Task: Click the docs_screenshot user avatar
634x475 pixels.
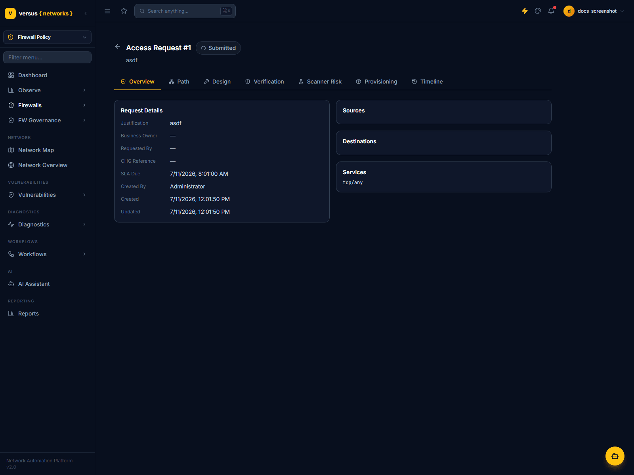Action: (569, 11)
